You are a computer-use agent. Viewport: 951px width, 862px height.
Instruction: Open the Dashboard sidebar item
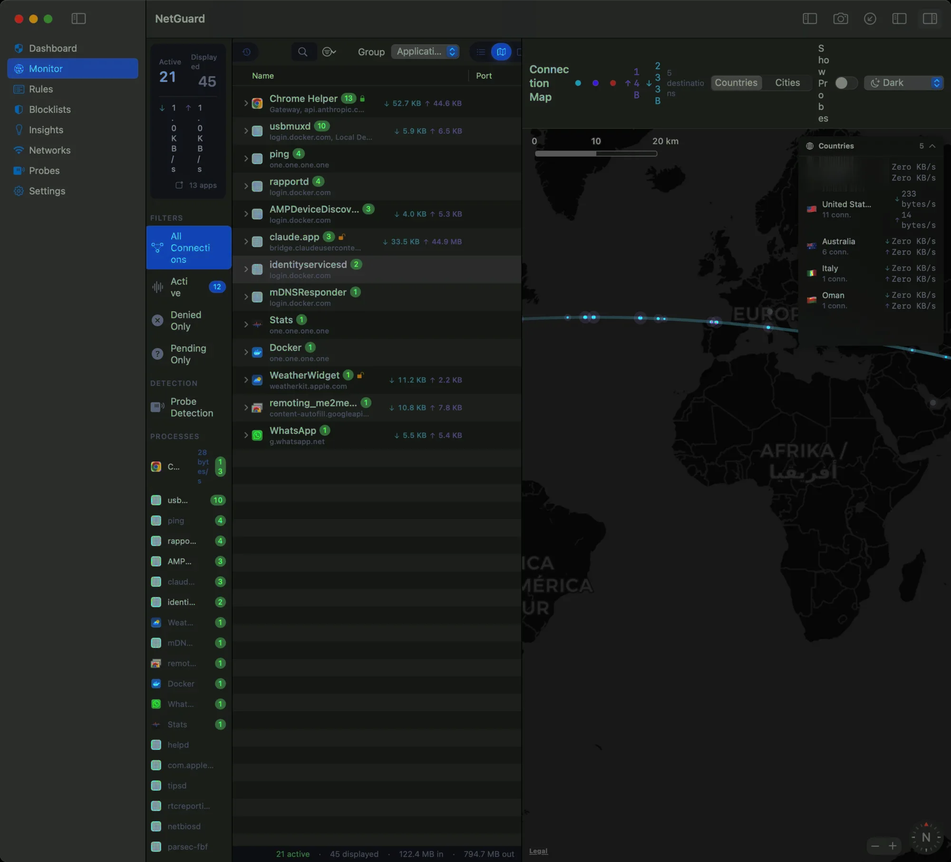[x=72, y=48]
